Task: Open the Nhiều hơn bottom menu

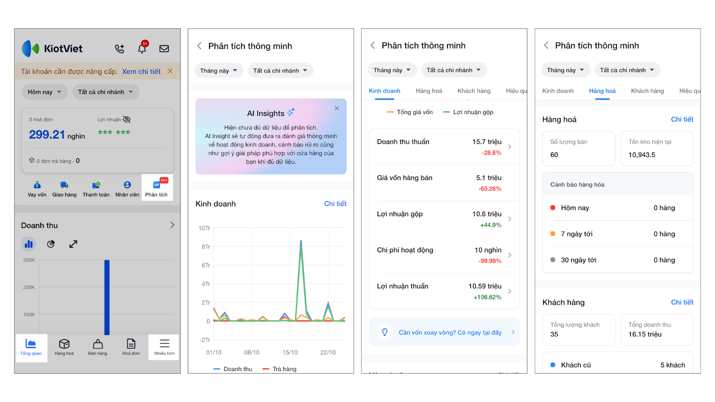Action: pyautogui.click(x=164, y=347)
